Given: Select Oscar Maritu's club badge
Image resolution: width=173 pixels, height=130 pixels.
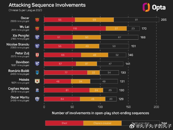Looking at the screenshot, I should tap(37, 99).
